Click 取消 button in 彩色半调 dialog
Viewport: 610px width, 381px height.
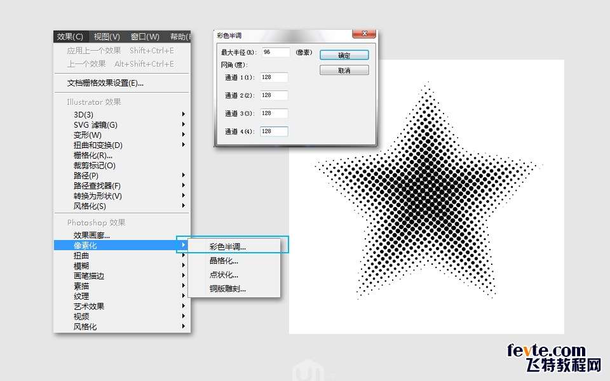point(344,70)
